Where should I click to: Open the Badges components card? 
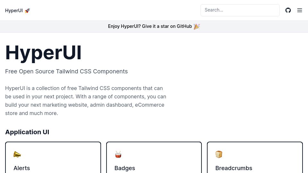pyautogui.click(x=154, y=158)
